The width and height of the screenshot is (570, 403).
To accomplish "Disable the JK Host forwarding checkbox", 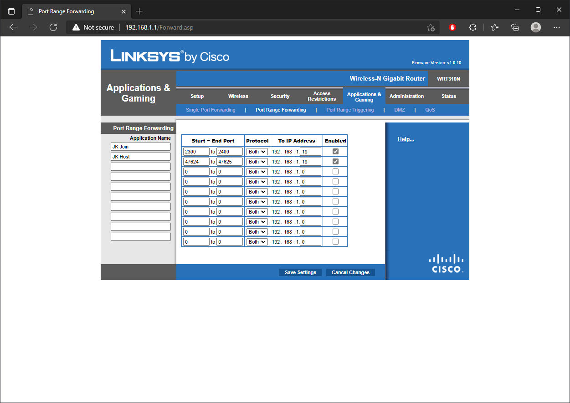I will coord(335,162).
